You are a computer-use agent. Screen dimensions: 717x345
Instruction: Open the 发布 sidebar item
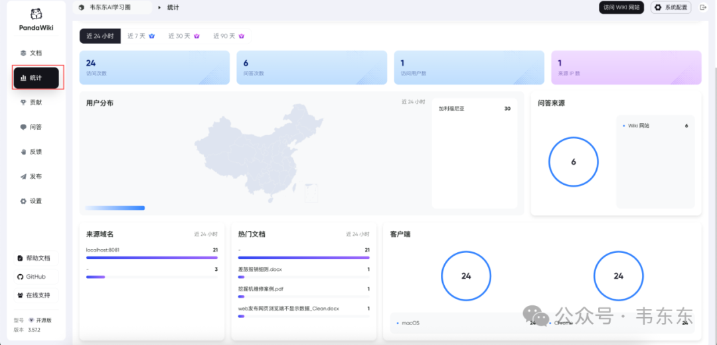[36, 177]
